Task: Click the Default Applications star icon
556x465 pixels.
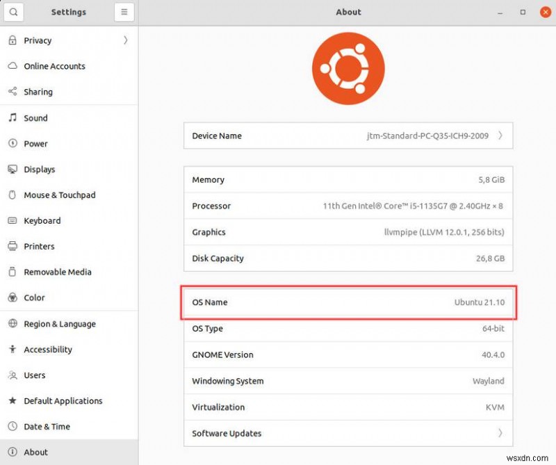Action: click(x=13, y=400)
